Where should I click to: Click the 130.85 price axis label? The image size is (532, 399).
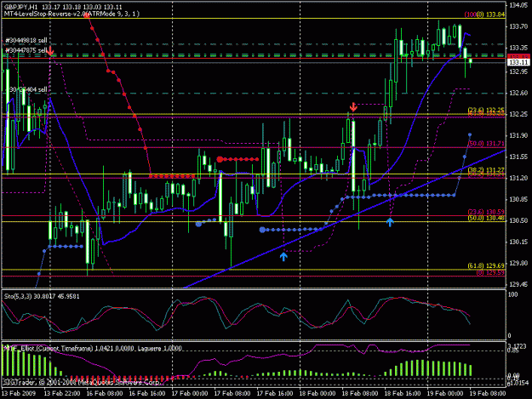tap(518, 199)
